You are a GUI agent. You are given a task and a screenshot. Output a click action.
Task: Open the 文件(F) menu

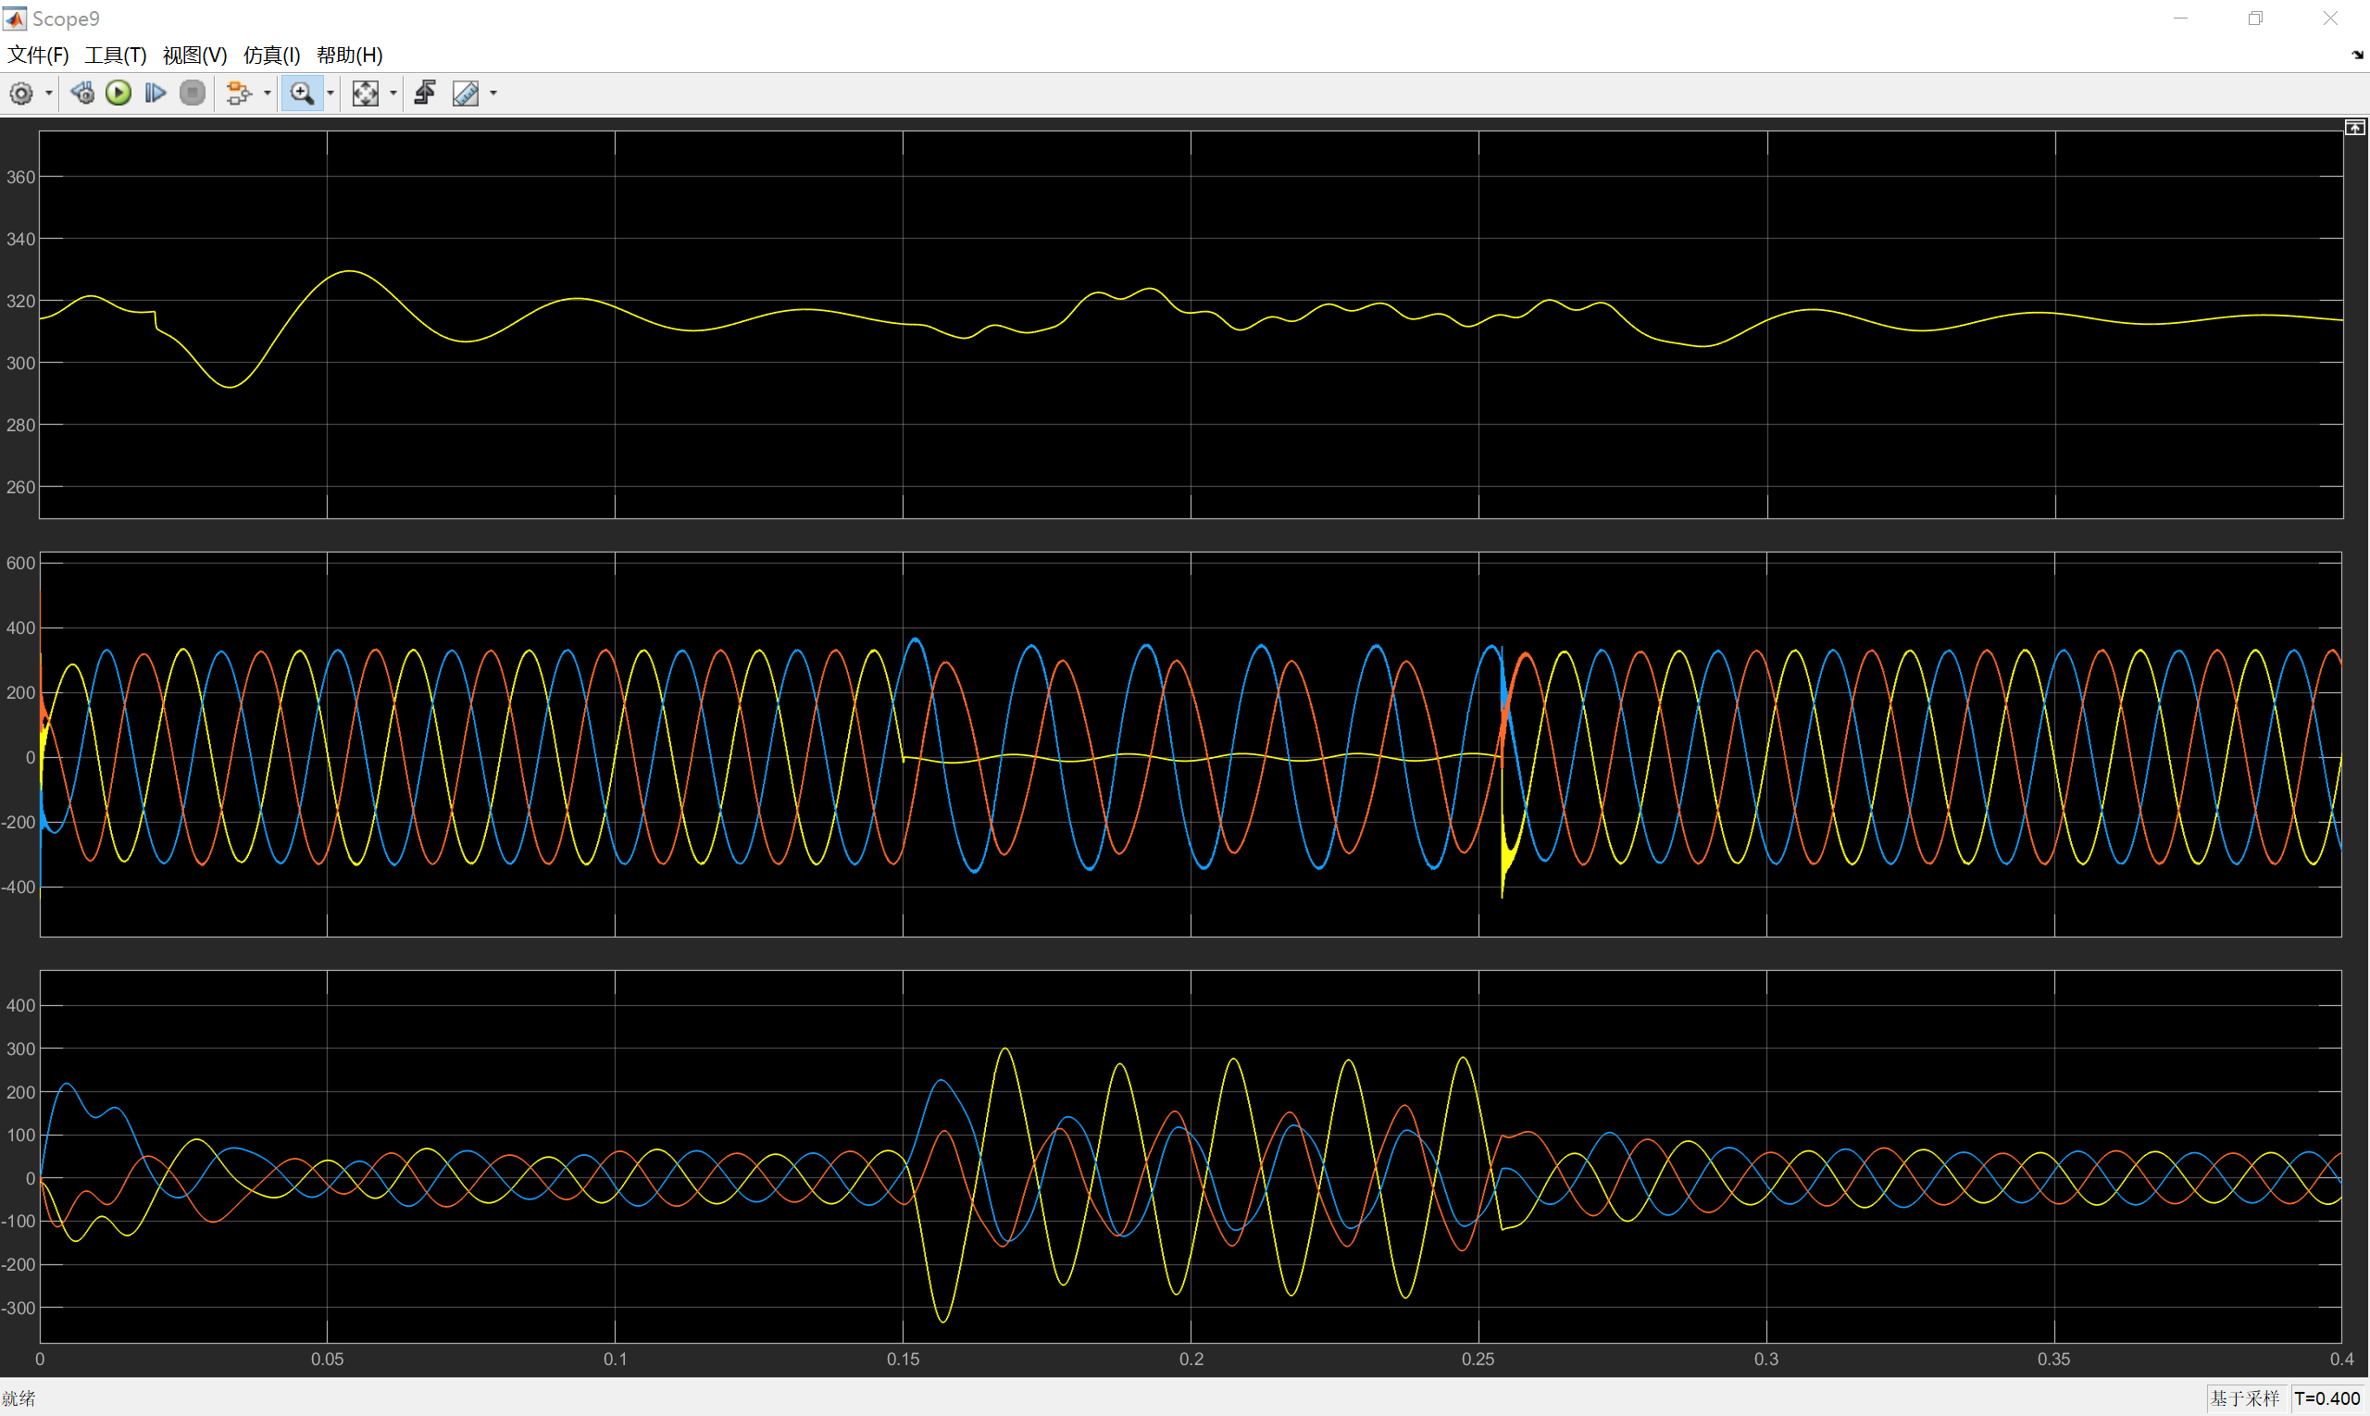point(38,56)
